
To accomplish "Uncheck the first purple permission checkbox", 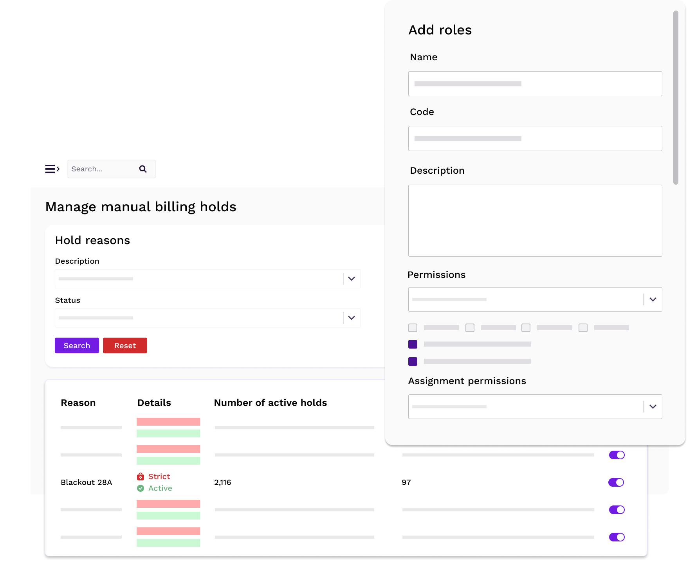I will [x=413, y=344].
